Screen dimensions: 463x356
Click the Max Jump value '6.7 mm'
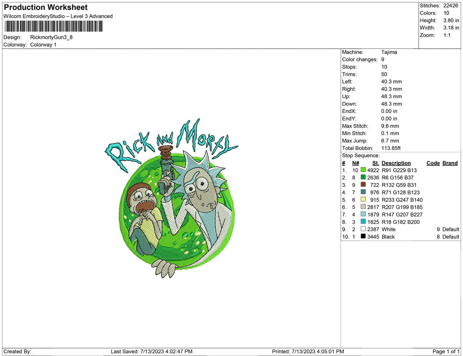pos(390,141)
